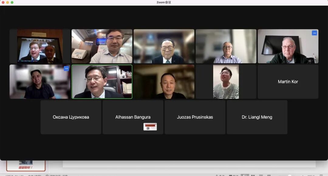Click green full-screen button of Zoom window
Screen dimensions: 328x176
point(12,2)
